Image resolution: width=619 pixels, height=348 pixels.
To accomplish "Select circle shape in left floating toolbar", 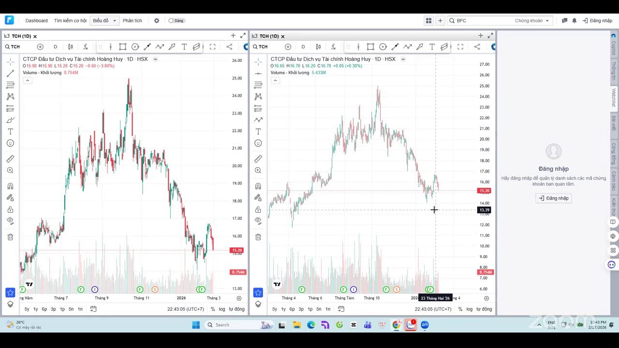I will click(x=135, y=47).
